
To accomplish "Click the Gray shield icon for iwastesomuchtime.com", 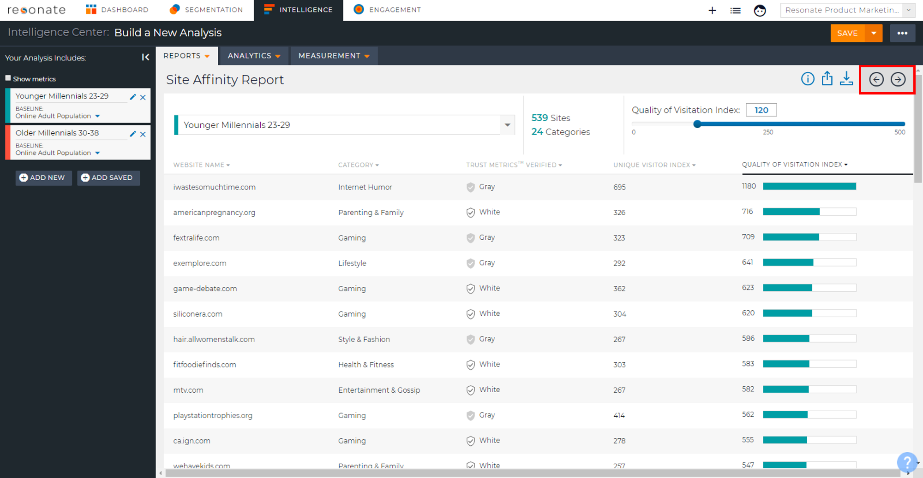I will tap(470, 187).
